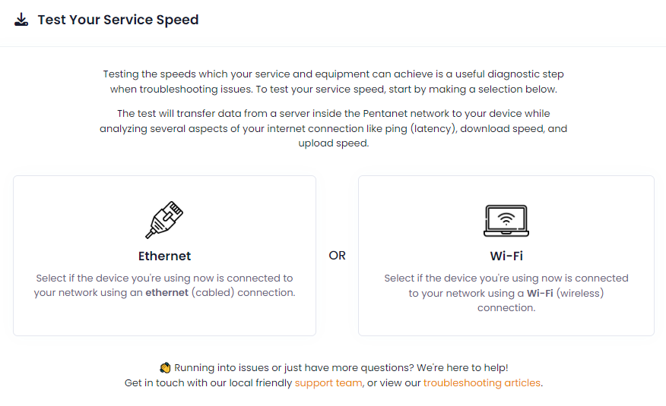Screen dimensions: 666x406
Task: Click the OR separator between cards
Action: (338, 256)
